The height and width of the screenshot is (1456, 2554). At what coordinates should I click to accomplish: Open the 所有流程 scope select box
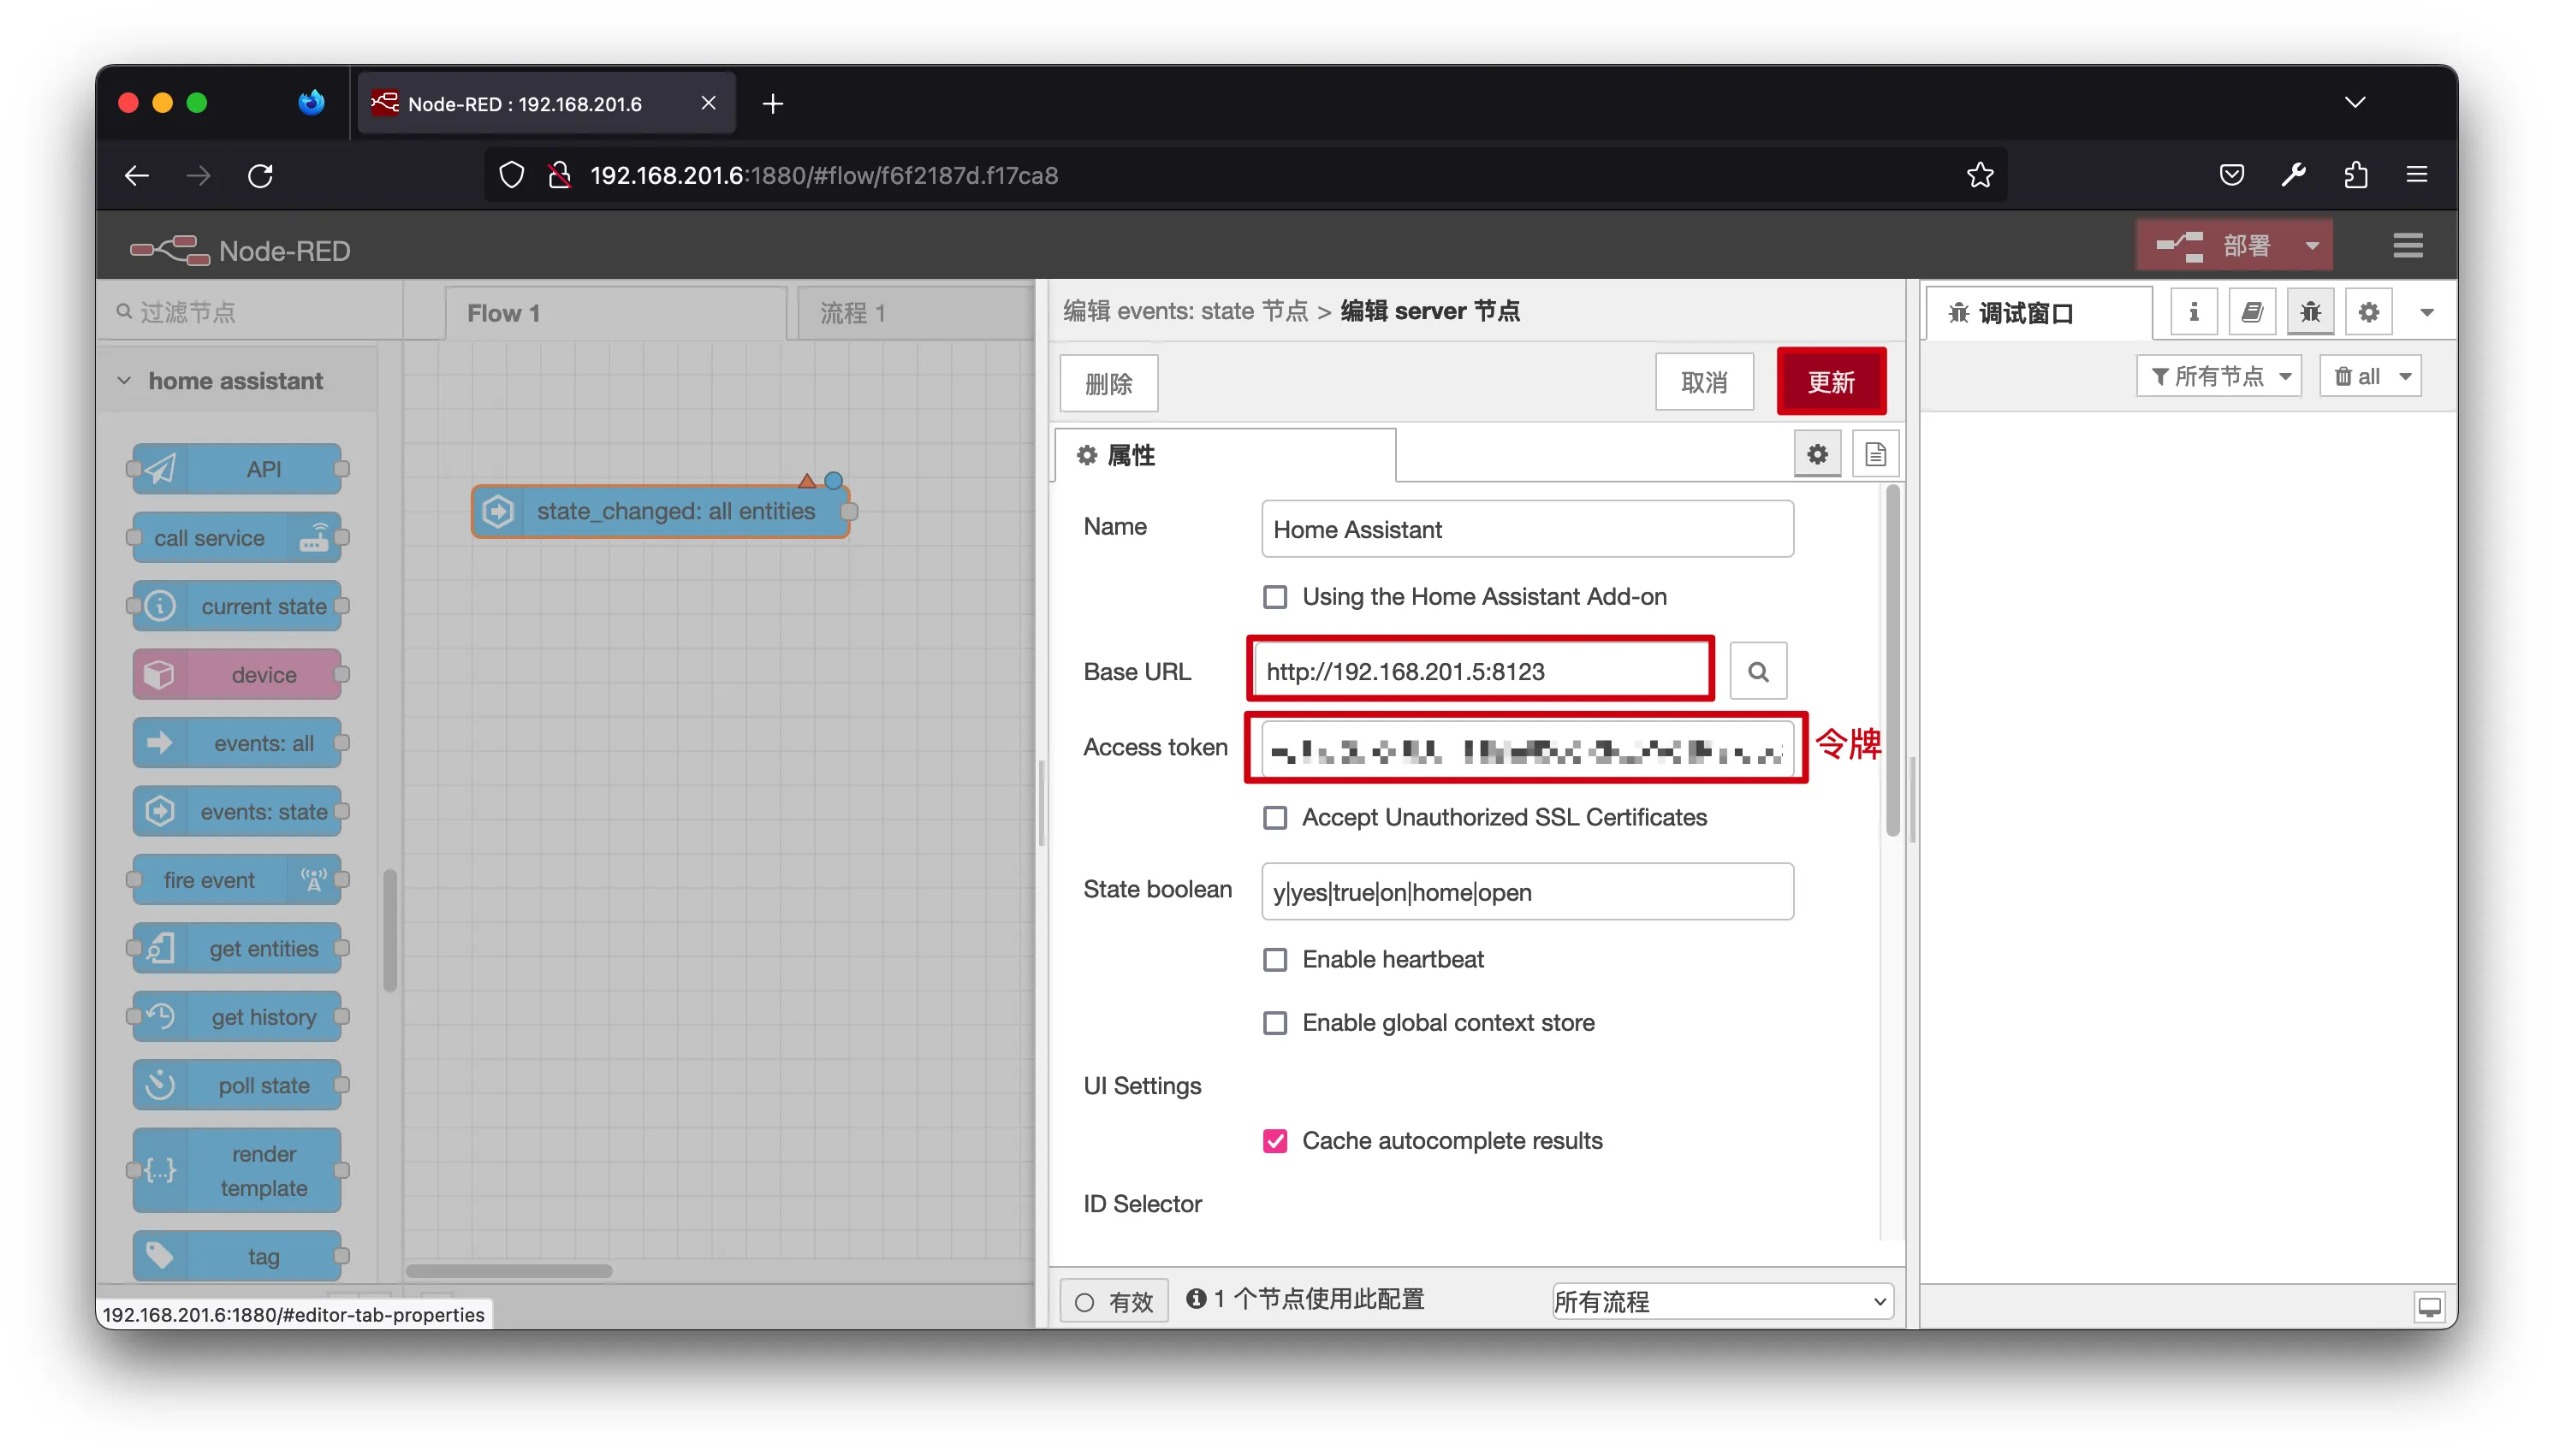1722,1302
